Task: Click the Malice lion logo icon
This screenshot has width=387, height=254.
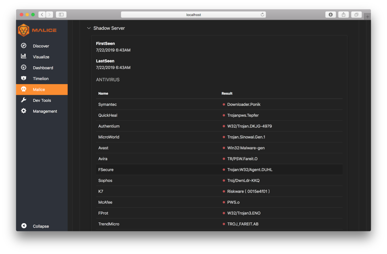Action: pos(24,30)
